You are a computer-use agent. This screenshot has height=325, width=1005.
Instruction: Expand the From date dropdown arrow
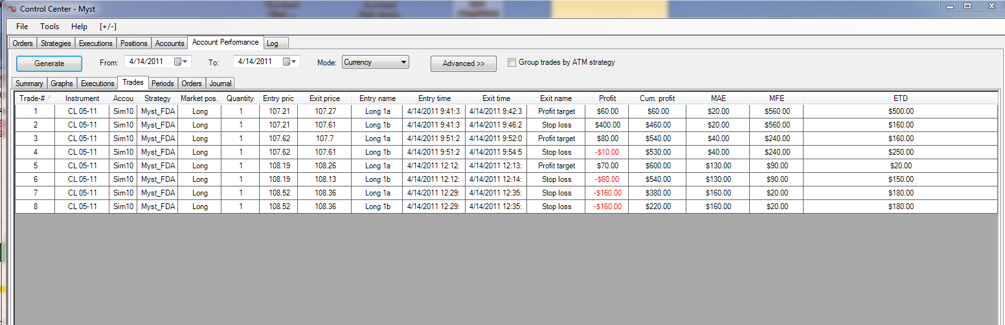186,62
